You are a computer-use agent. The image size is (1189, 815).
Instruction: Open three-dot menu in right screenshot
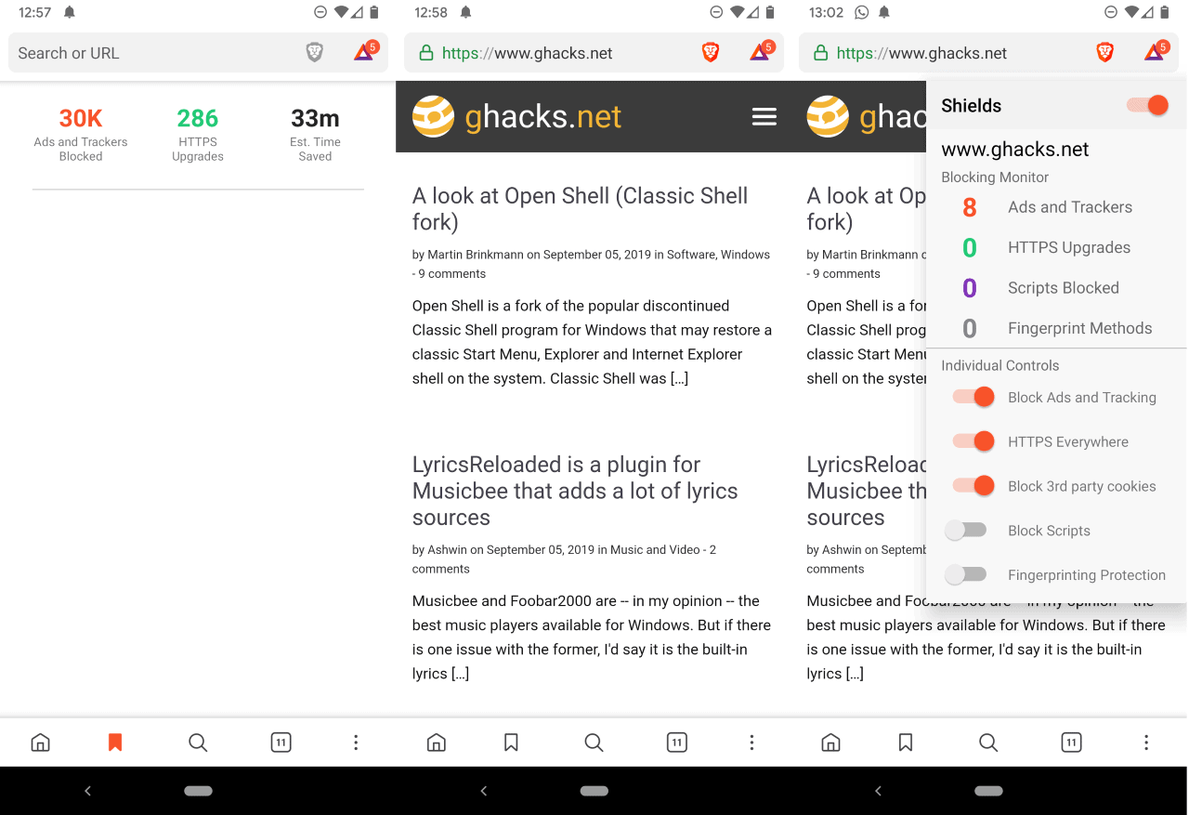1146,743
